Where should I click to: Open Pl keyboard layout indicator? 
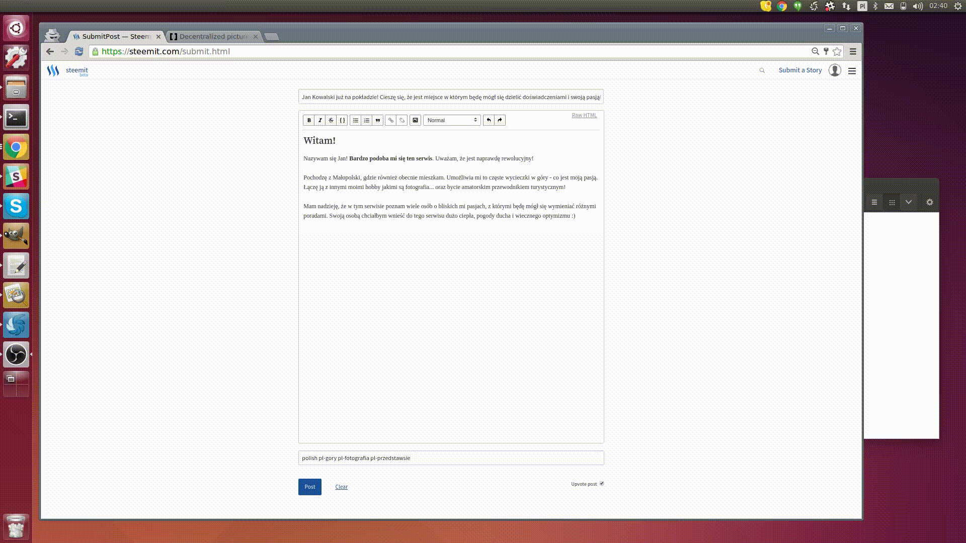tap(862, 6)
